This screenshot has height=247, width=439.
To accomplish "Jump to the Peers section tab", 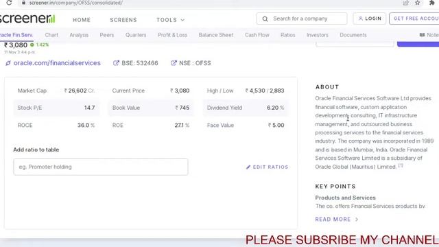I will [107, 35].
